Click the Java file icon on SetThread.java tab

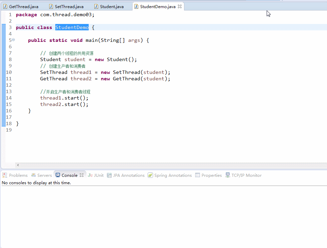pos(51,6)
